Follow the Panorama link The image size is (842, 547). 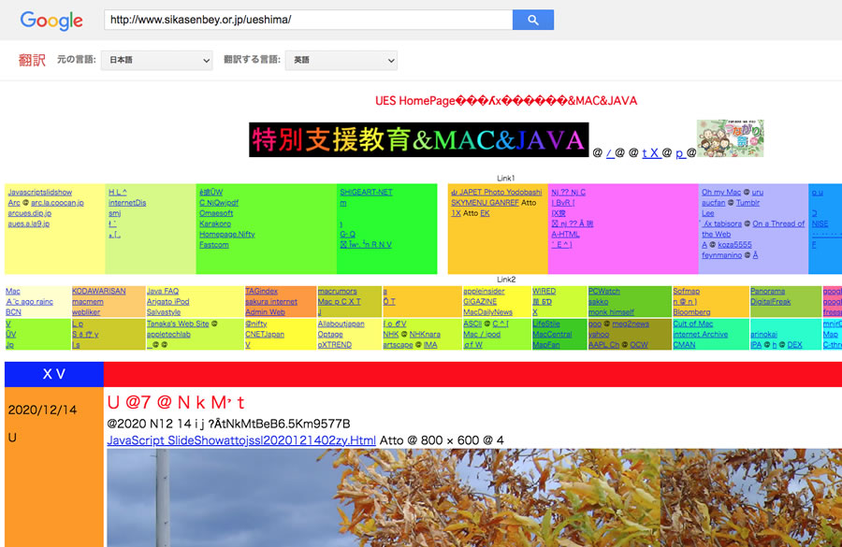(x=767, y=291)
